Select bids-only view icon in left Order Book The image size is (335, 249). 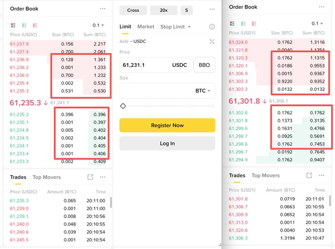24,25
